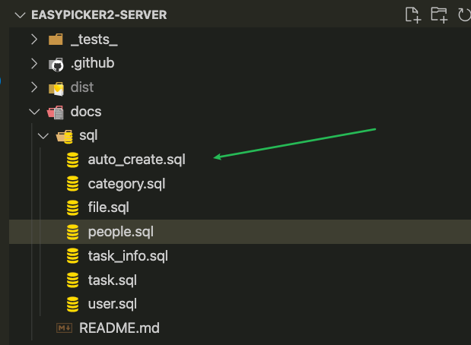Click the _tests_ folder icon
Image resolution: width=471 pixels, height=345 pixels.
click(56, 40)
